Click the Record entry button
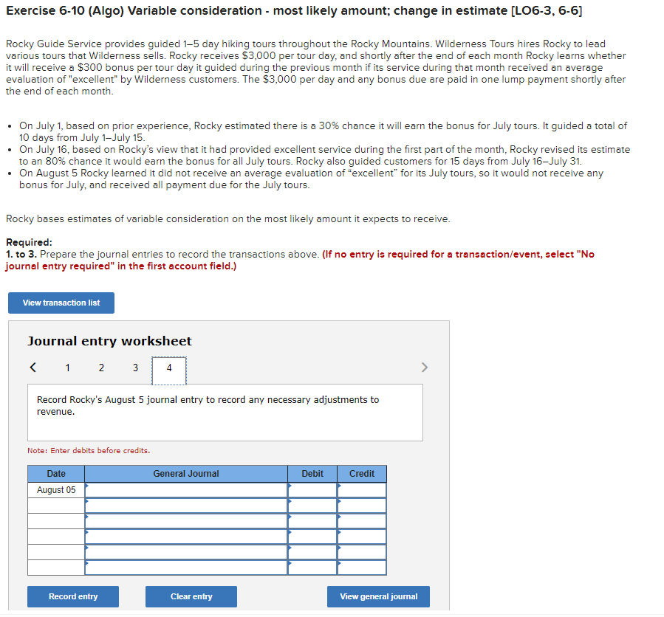The height and width of the screenshot is (617, 664). [x=72, y=596]
